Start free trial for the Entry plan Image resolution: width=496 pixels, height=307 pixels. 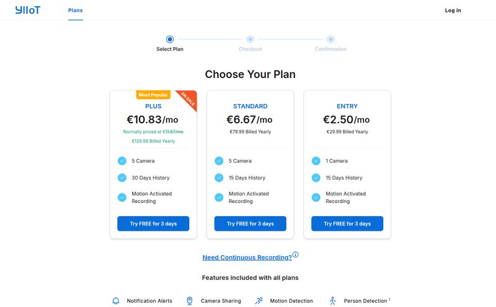click(x=347, y=223)
